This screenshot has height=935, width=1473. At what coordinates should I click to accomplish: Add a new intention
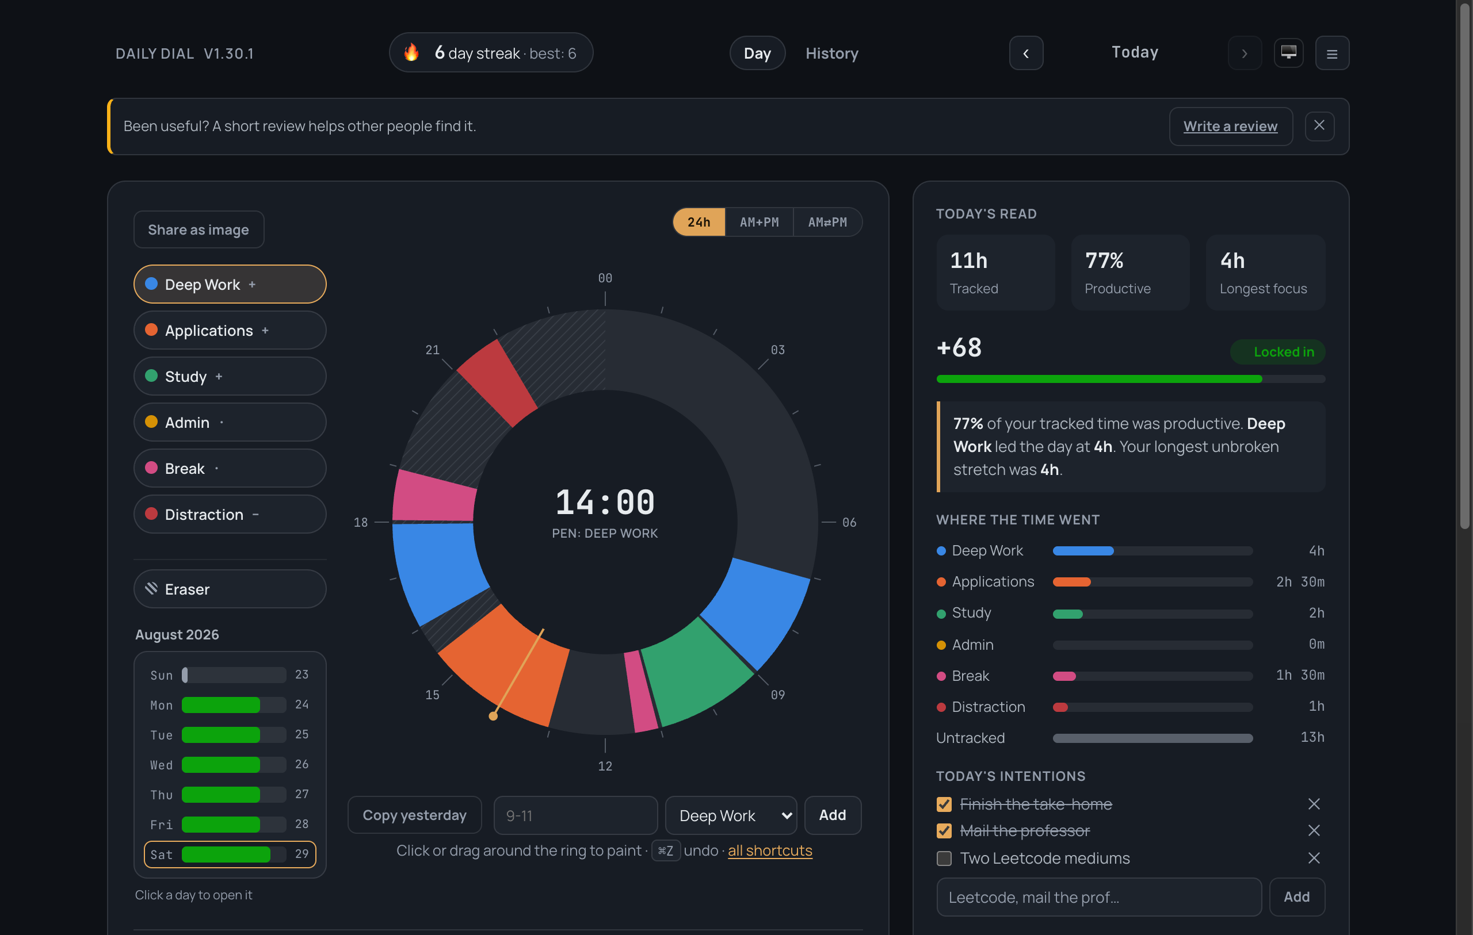click(1297, 897)
